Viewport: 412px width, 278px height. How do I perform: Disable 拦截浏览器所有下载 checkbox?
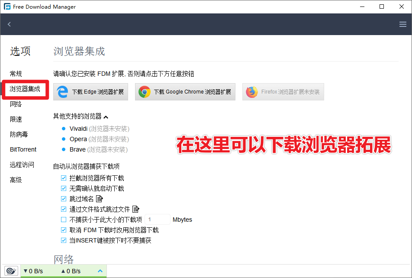[63, 178]
